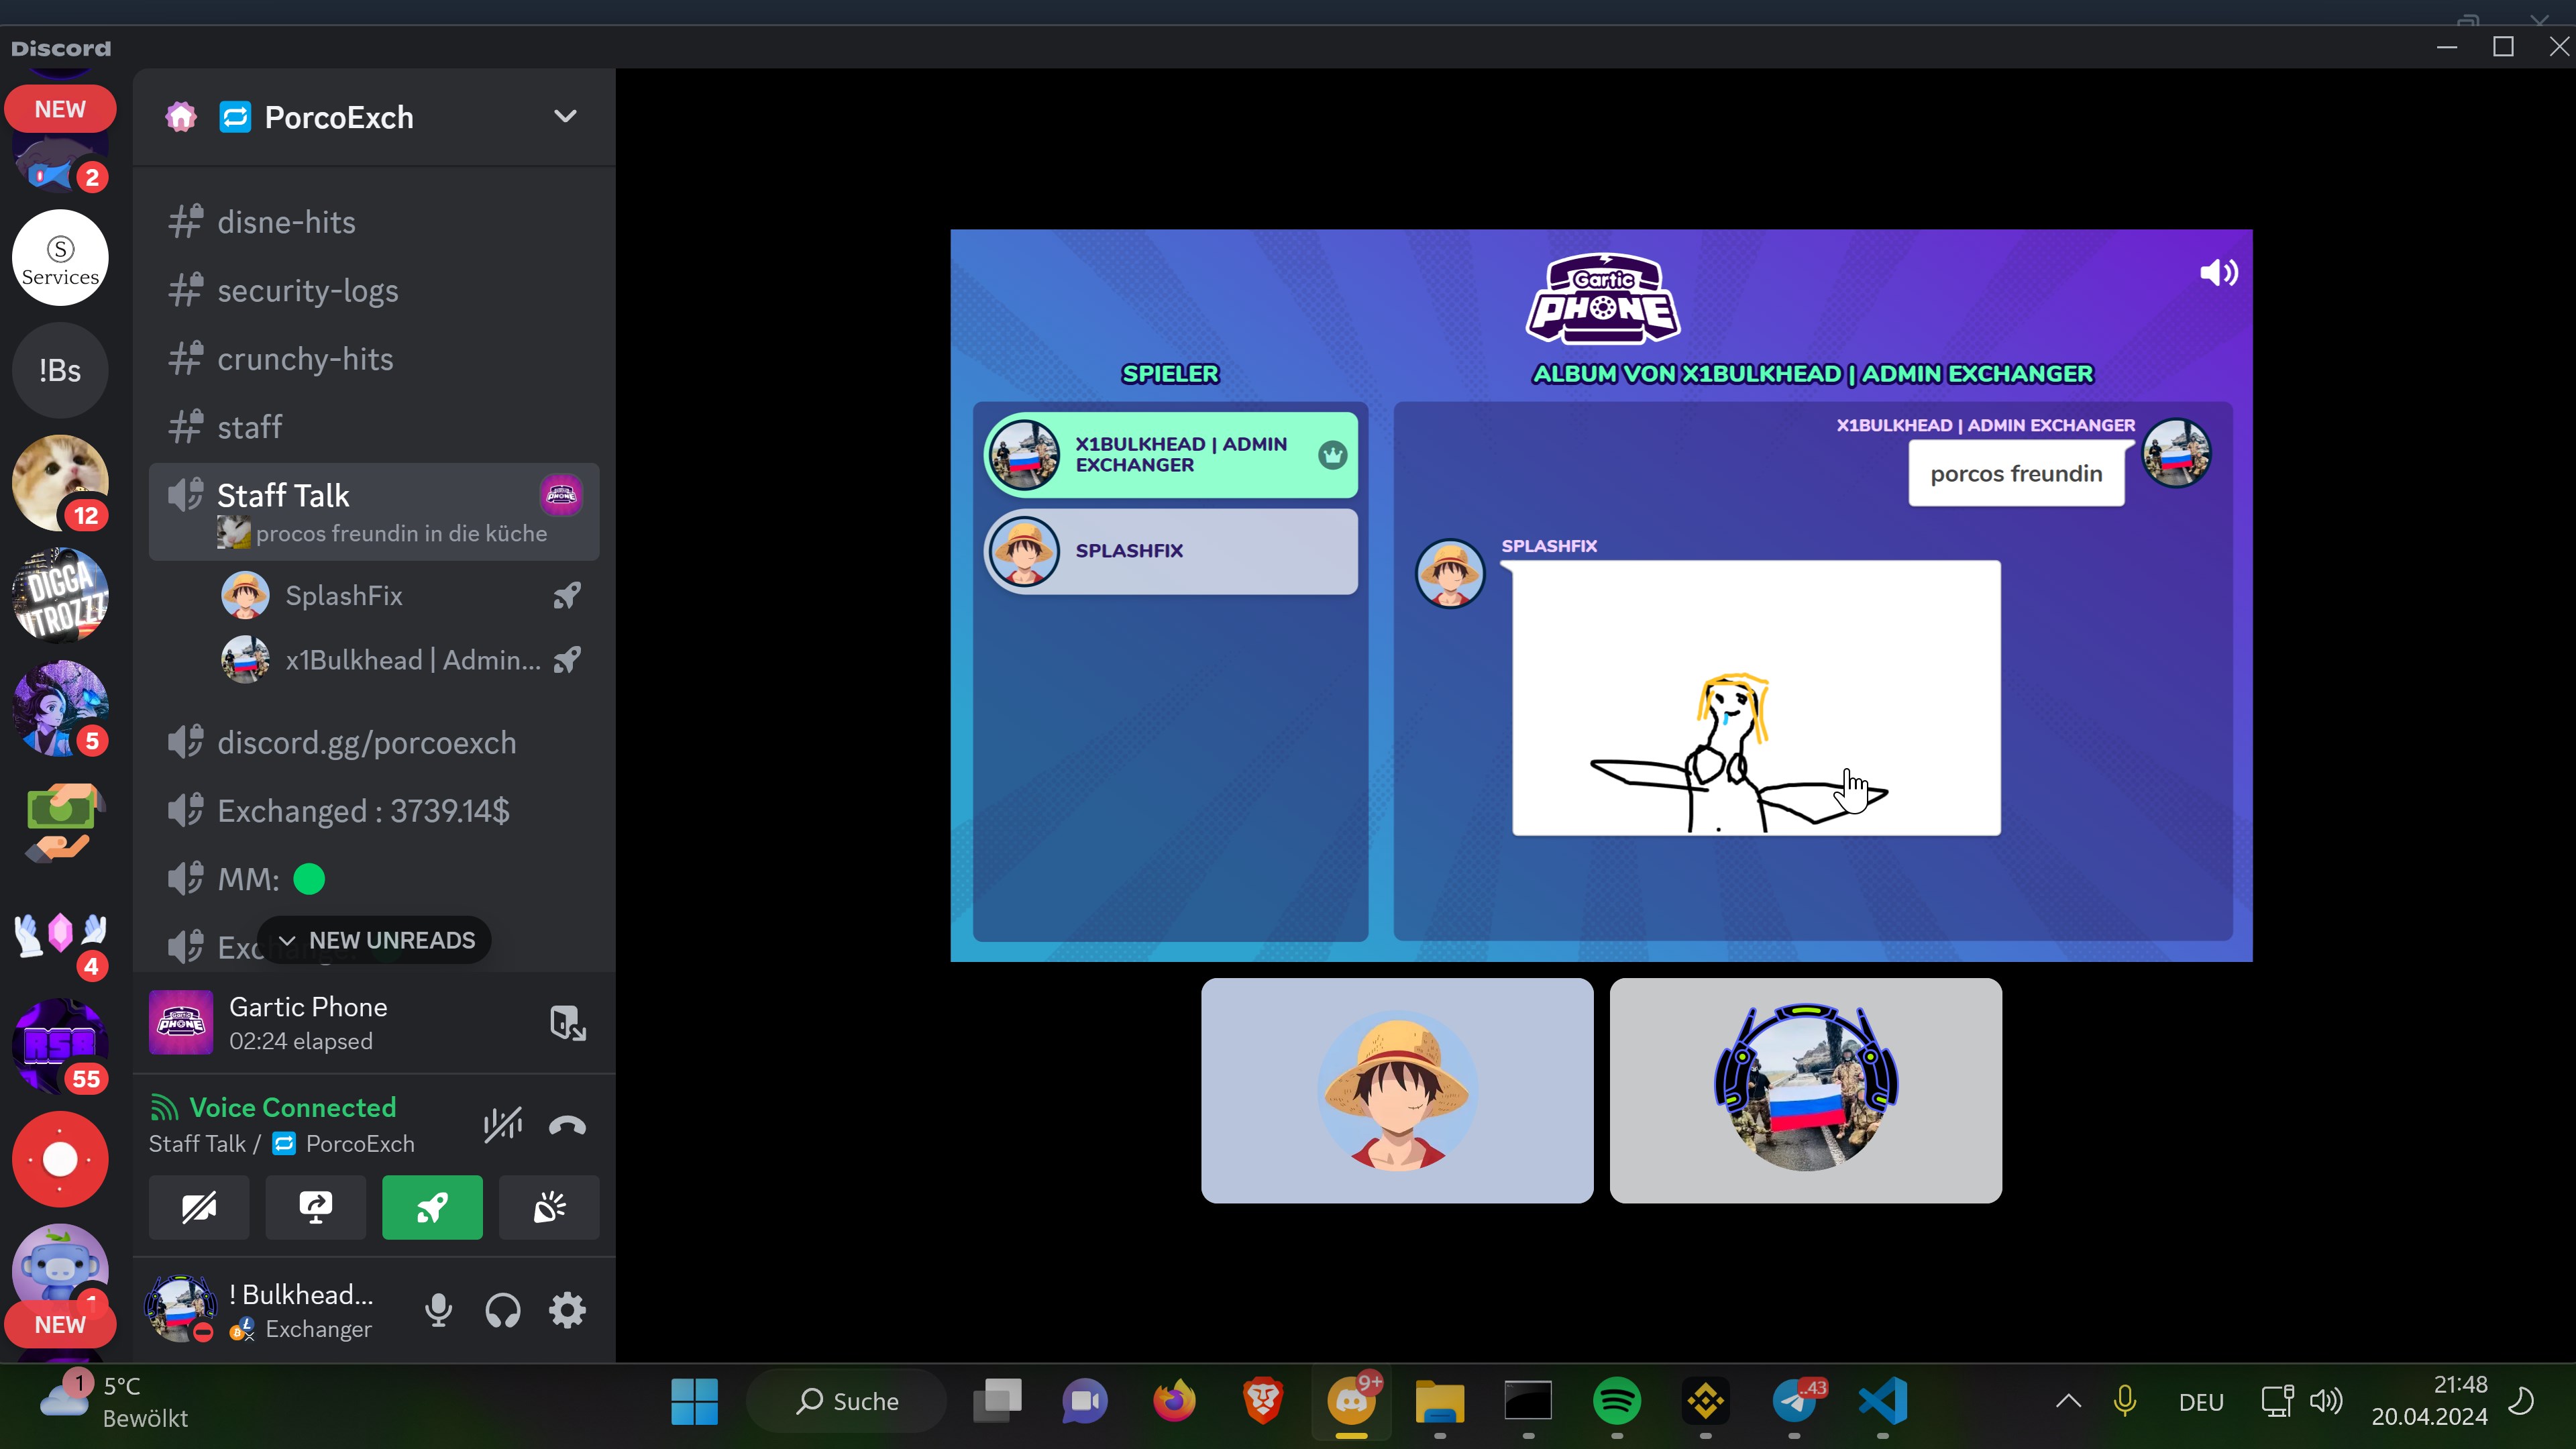Deafen using the headphones icon
Screen dimensions: 2576x1449
[502, 1309]
